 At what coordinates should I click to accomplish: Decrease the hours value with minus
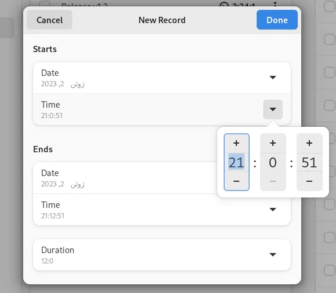pos(236,181)
